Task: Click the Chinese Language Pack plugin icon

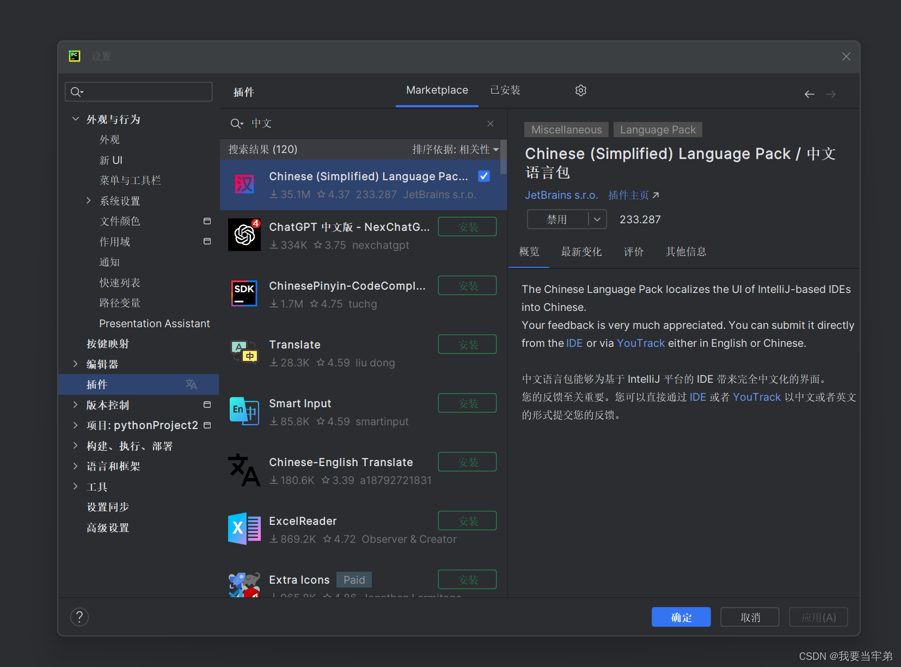Action: 244,185
